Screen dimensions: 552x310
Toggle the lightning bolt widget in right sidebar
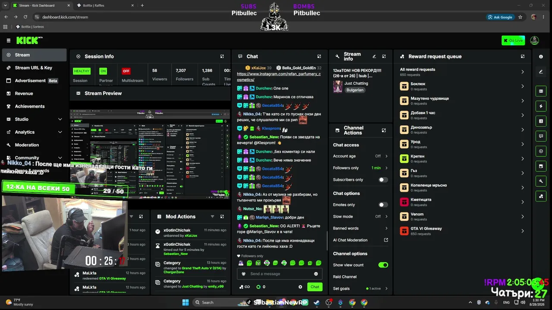[x=541, y=106]
